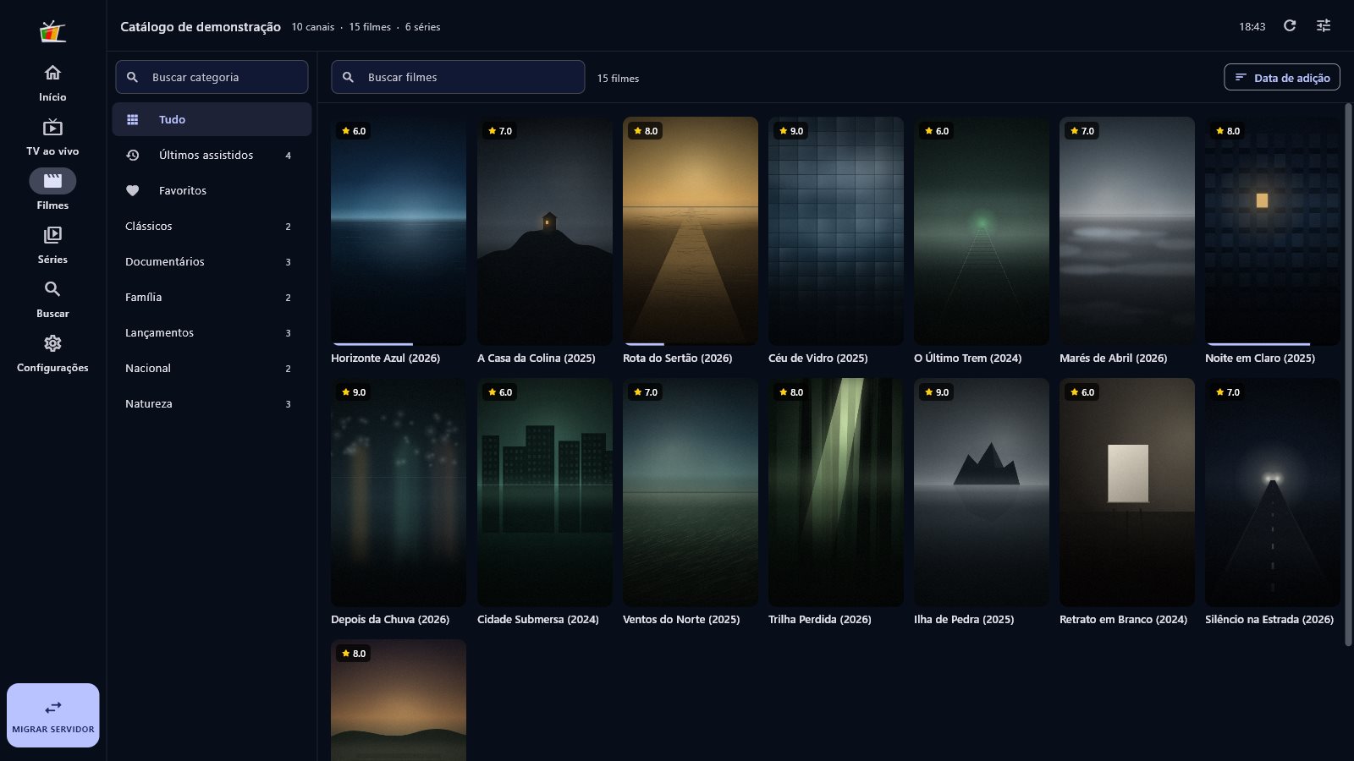Open Céu de Vidro poster
Screen dimensions: 1354x761
[x=836, y=231]
